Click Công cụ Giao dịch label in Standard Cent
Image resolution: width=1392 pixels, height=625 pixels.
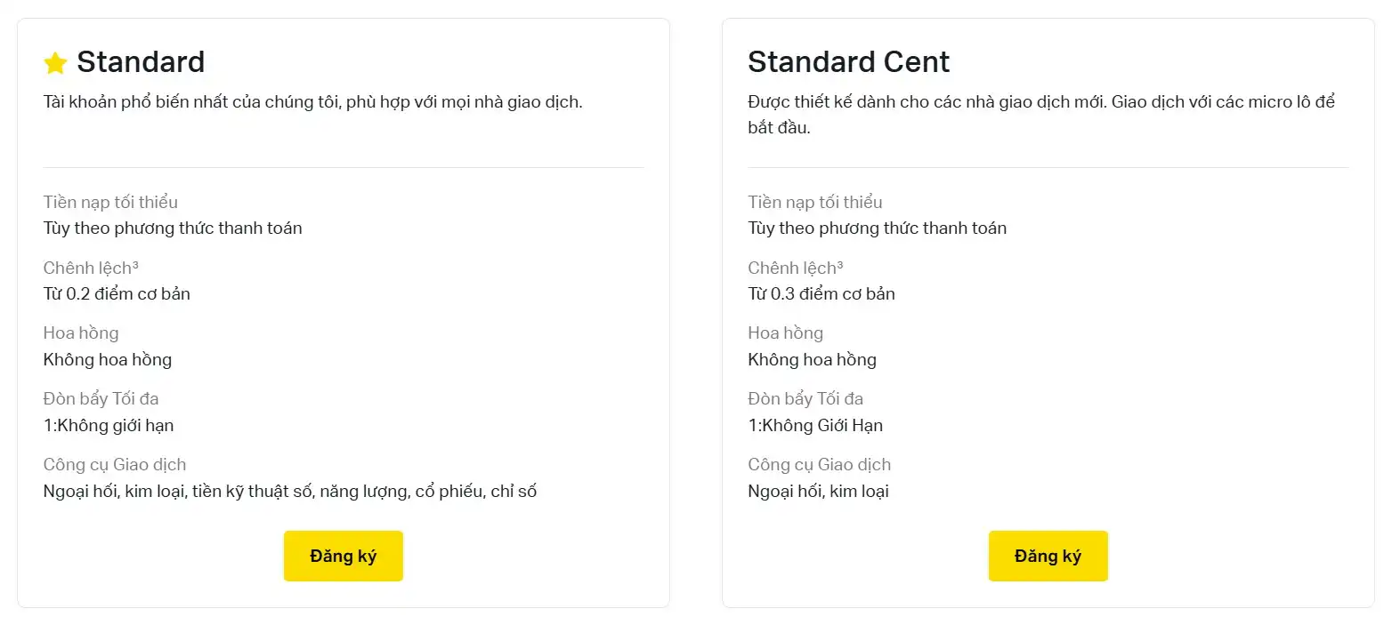point(819,464)
